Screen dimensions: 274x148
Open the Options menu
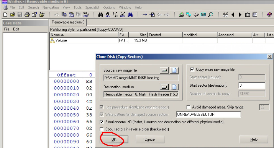point(109,7)
